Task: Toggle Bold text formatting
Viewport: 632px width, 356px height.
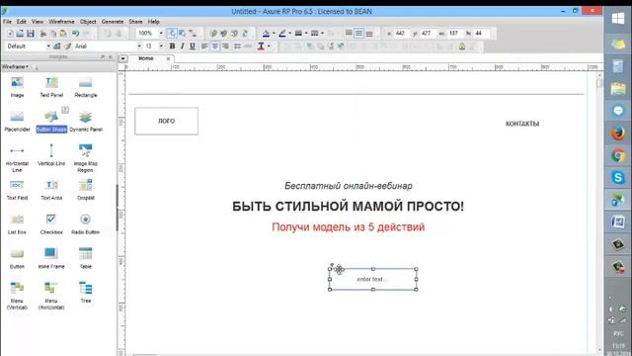Action: (x=172, y=46)
